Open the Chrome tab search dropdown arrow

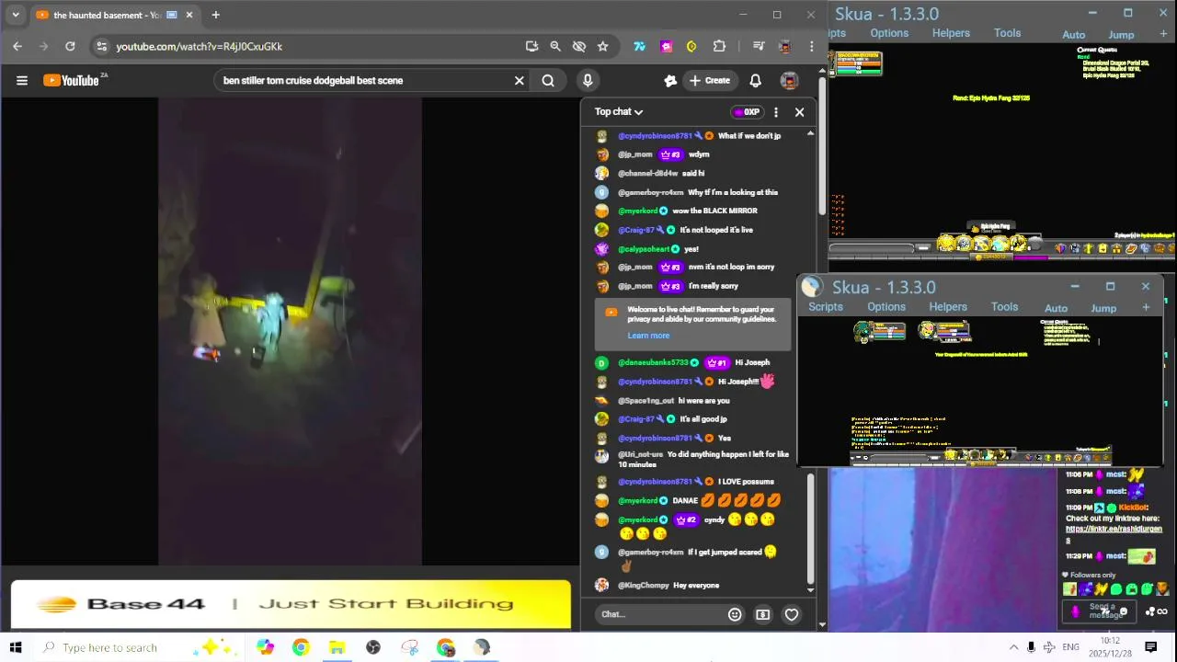coord(16,15)
